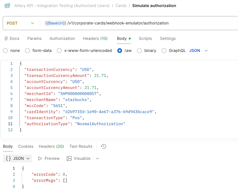Viewport: 238px width, 196px height.
Task: Select x-www-form-urlencoded body option
Action: [59, 51]
